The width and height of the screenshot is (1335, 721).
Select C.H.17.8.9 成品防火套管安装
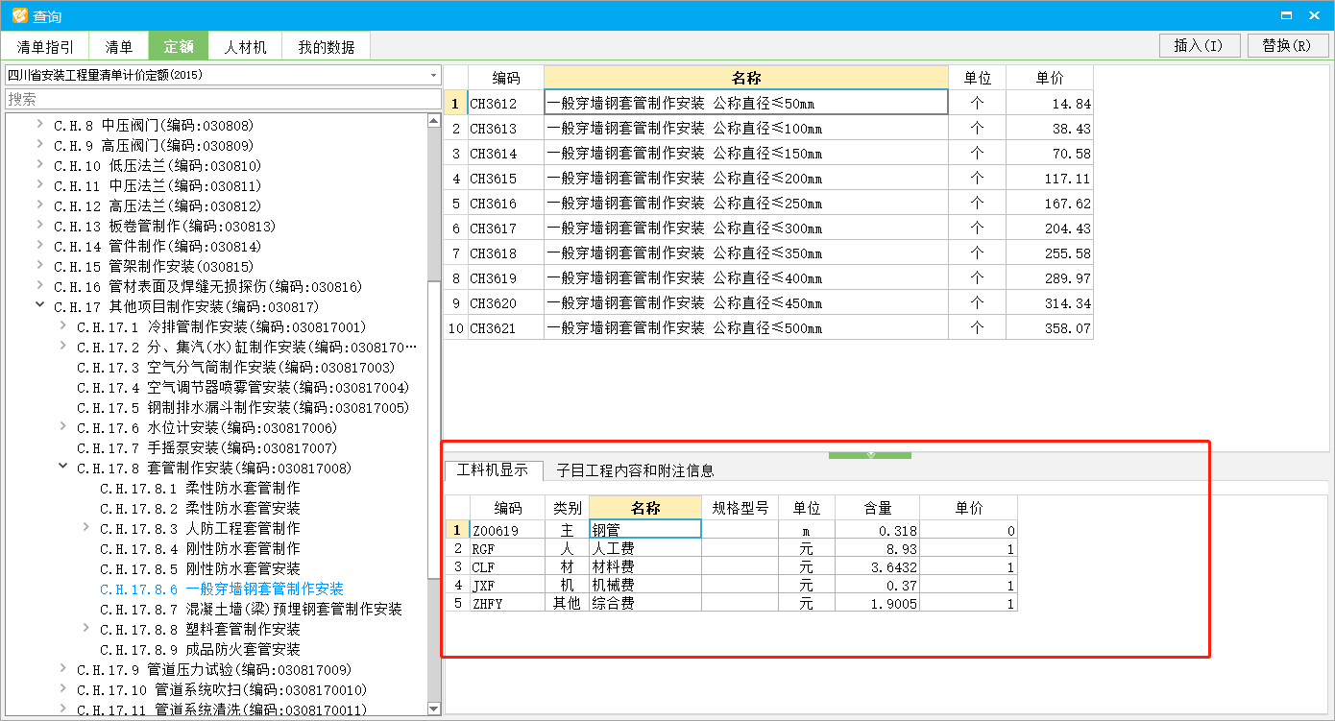pos(200,649)
